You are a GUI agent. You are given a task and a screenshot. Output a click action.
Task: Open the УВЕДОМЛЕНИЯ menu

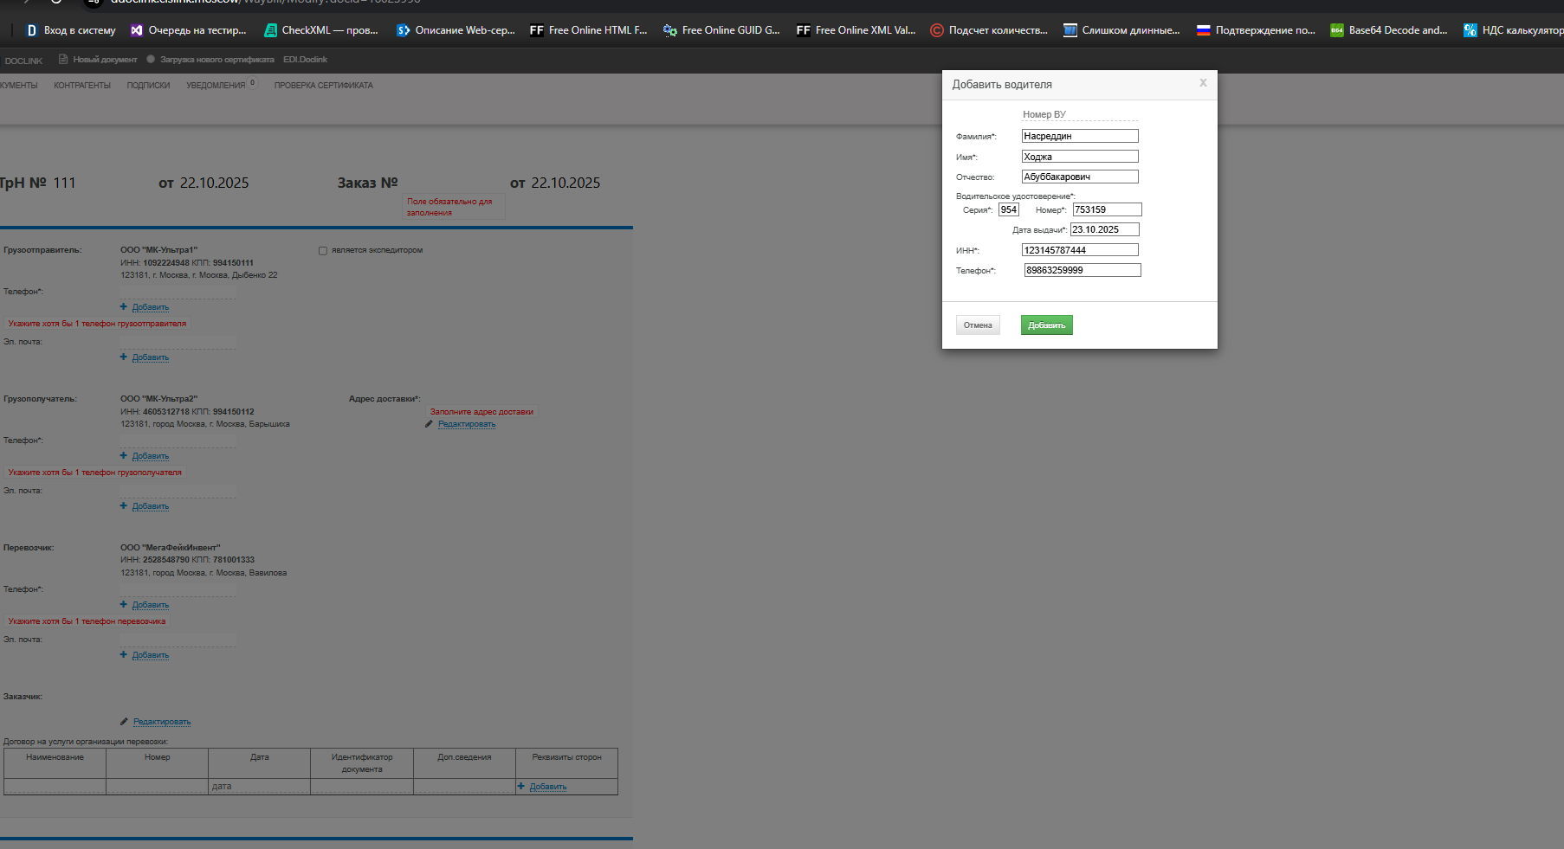(217, 86)
